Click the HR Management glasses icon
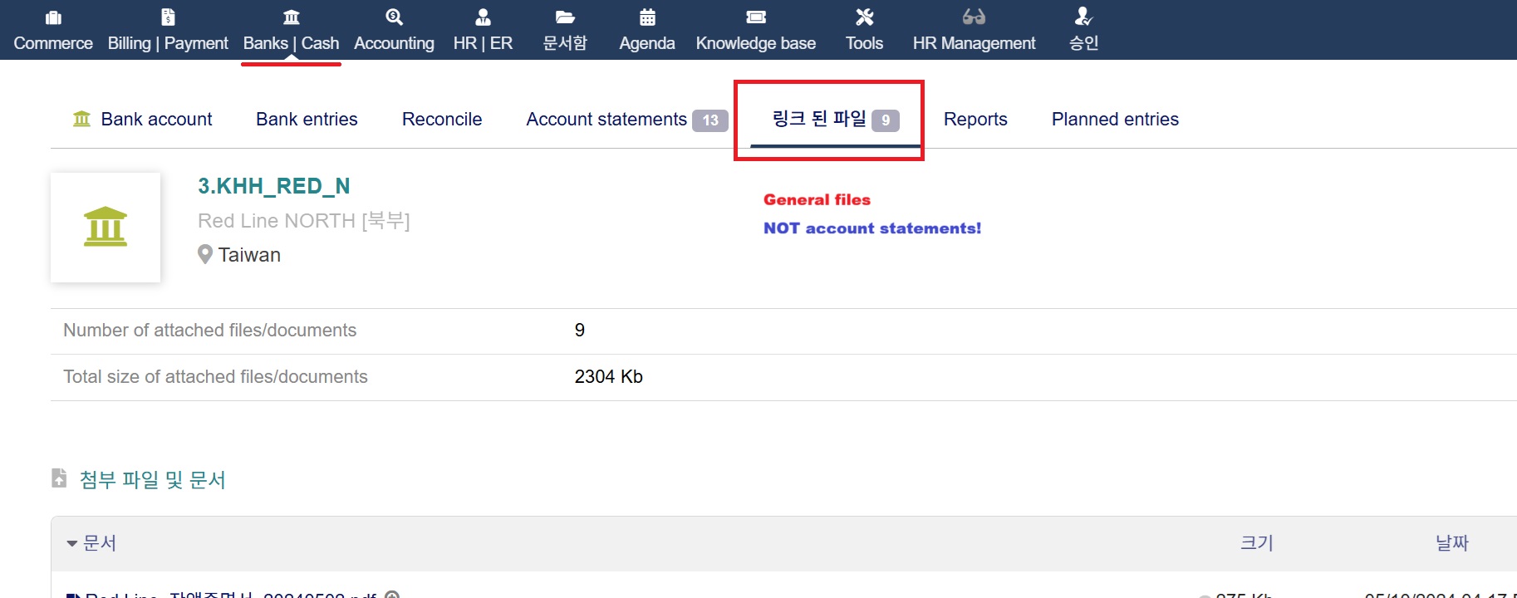Image resolution: width=1517 pixels, height=598 pixels. coord(974,17)
